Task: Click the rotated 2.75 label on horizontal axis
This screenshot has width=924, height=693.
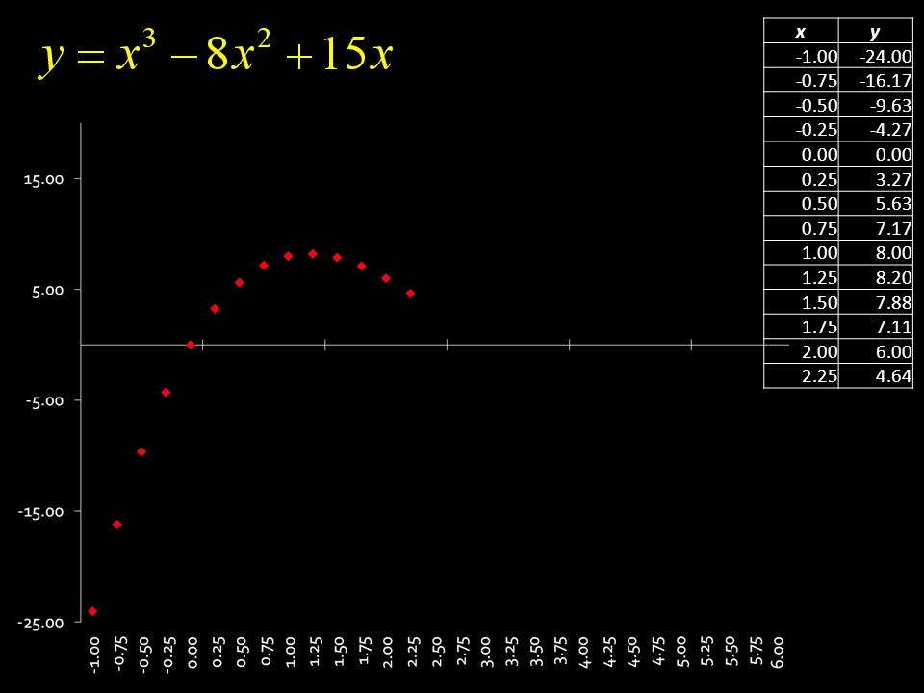Action: pyautogui.click(x=462, y=652)
